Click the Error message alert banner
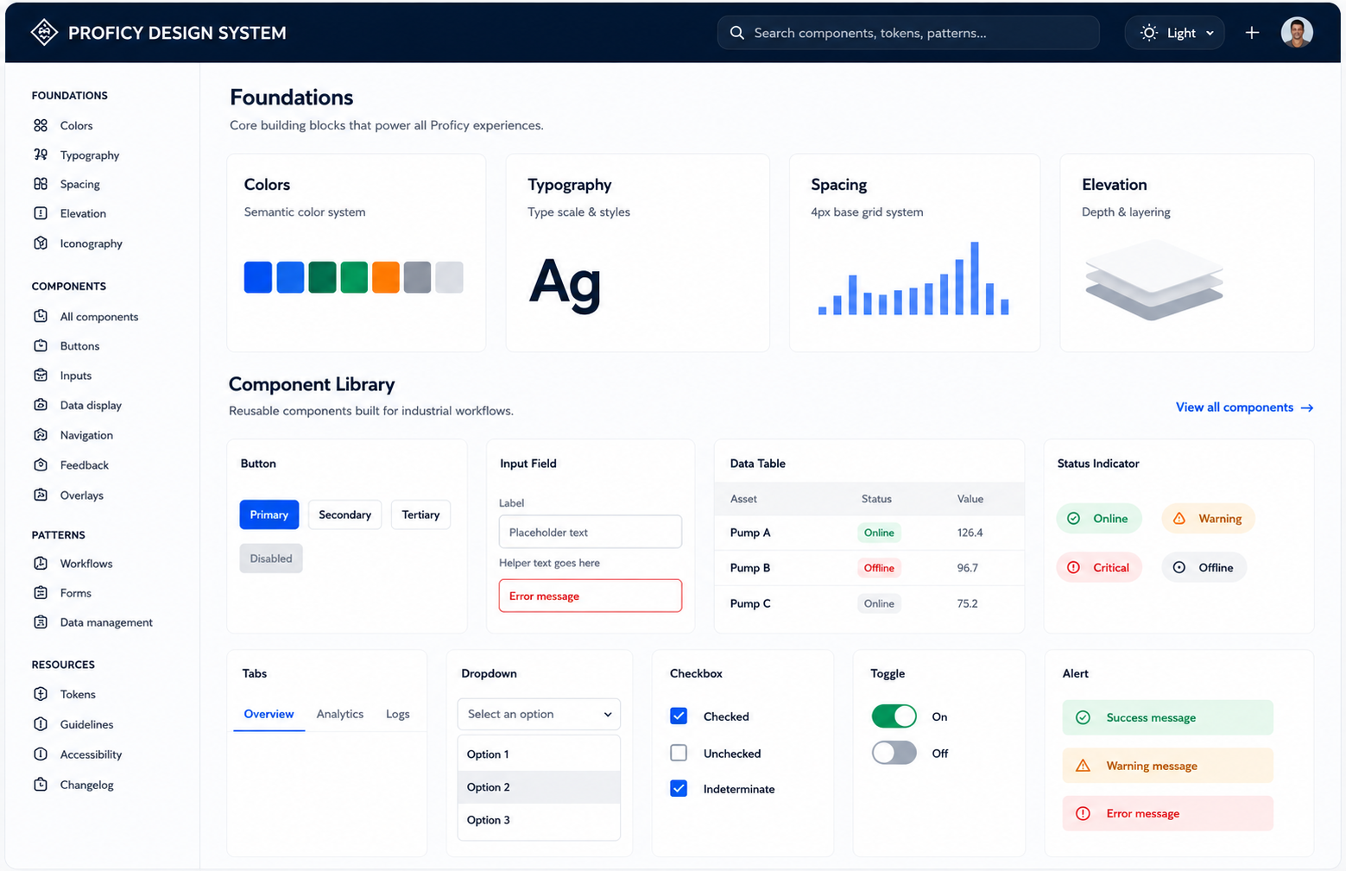The image size is (1346, 871). pyautogui.click(x=1167, y=813)
